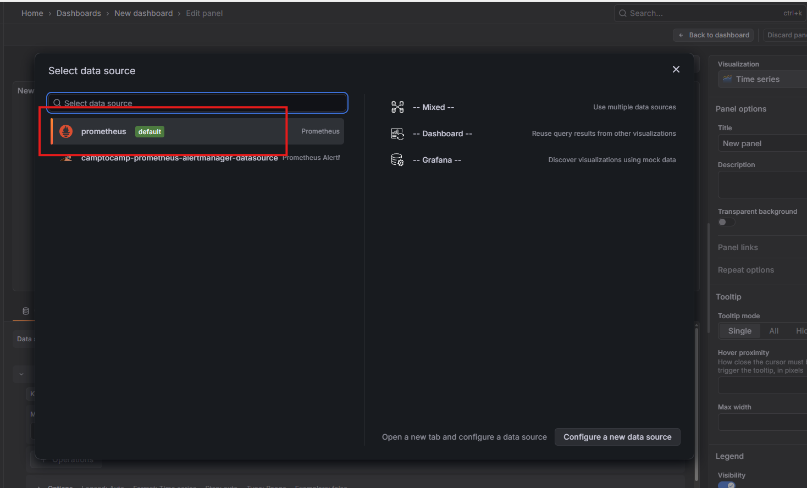Expand the Repeat options section
Image resolution: width=807 pixels, height=488 pixels.
pos(745,270)
